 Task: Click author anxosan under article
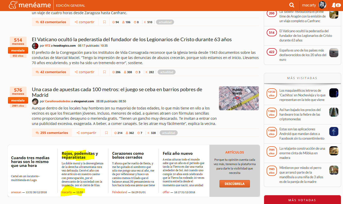click(16, 192)
